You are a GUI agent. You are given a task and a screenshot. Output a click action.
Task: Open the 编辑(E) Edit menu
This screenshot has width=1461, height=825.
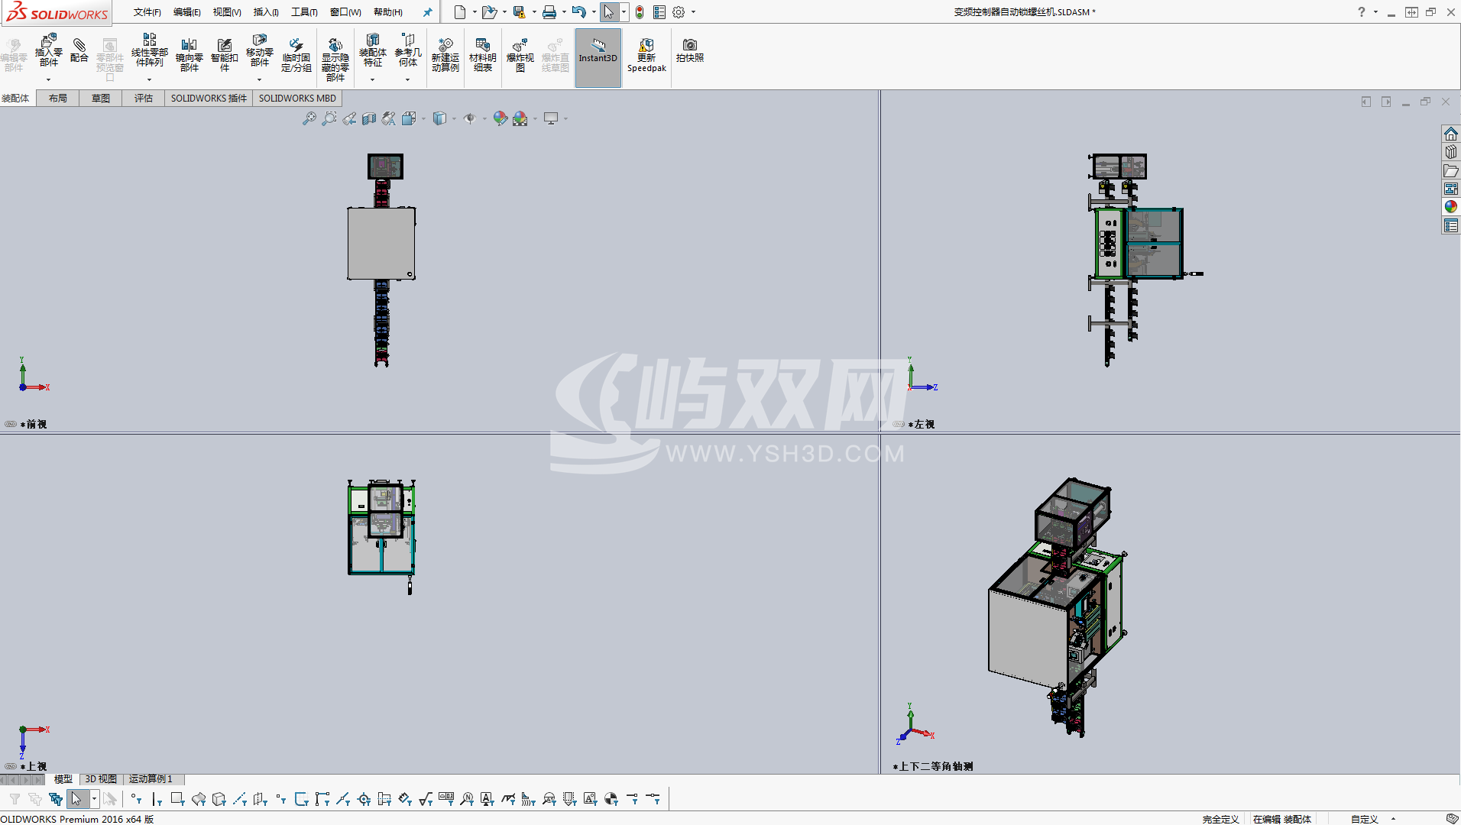click(187, 12)
